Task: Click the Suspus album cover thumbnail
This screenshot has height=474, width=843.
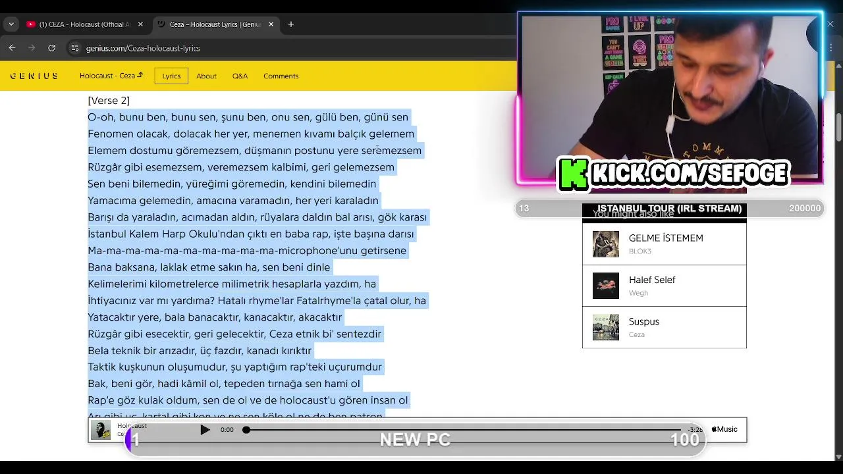Action: pyautogui.click(x=606, y=327)
